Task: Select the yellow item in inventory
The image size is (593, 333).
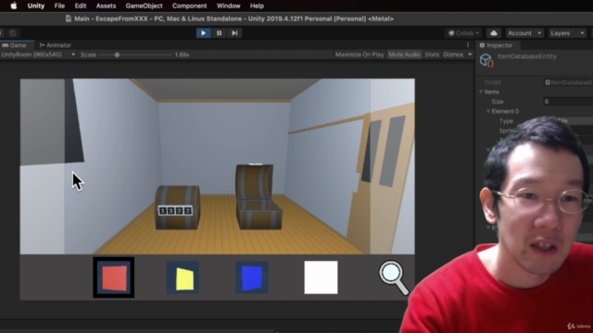Action: pyautogui.click(x=183, y=277)
